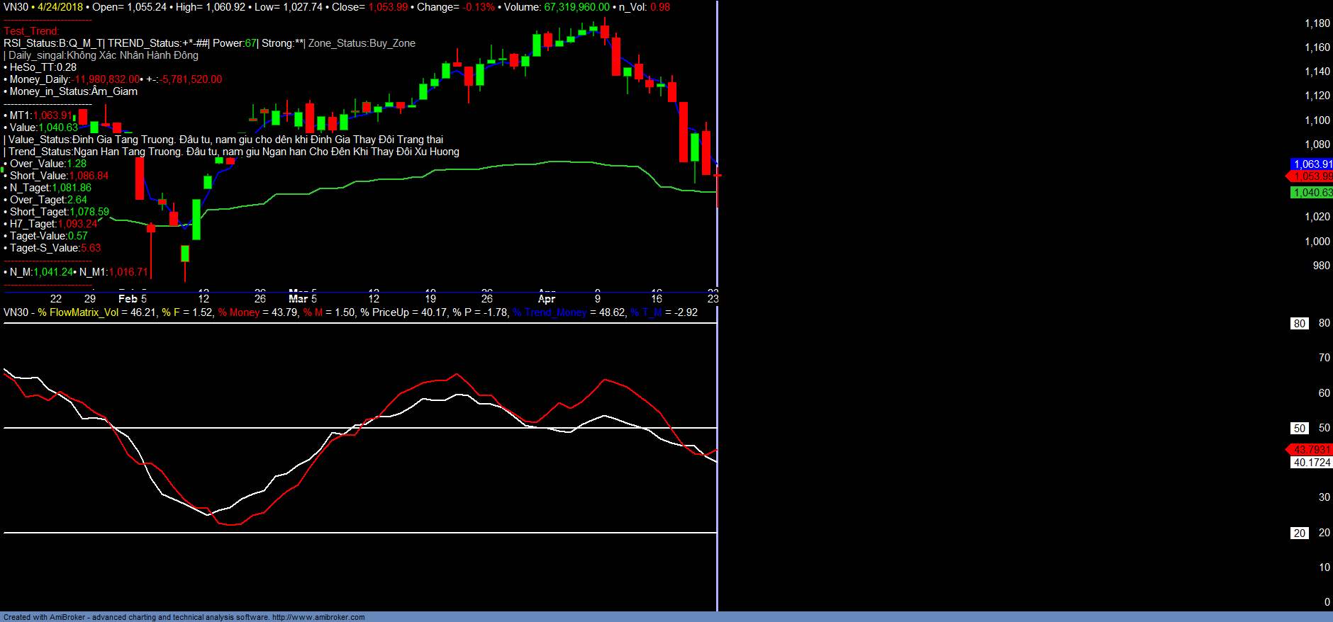Click the green 1,040.63 price marker

1312,193
